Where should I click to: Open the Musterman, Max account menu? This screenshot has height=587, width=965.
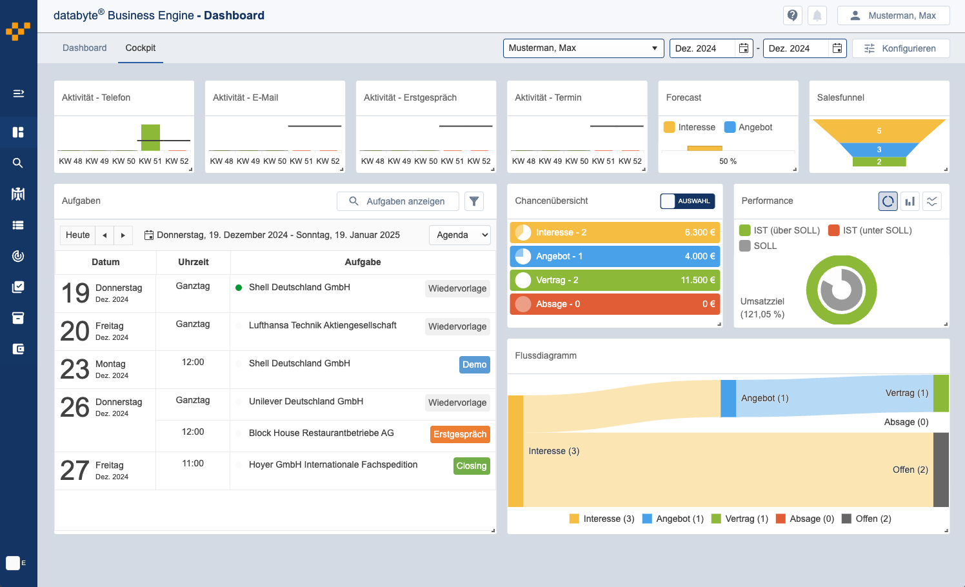(893, 15)
